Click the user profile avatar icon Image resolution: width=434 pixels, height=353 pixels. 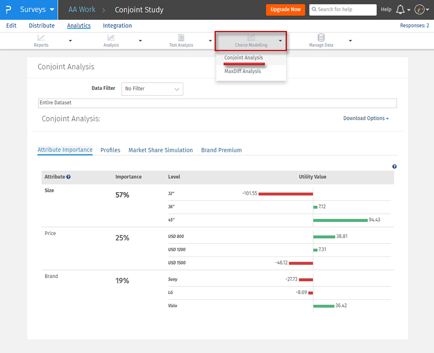pyautogui.click(x=420, y=10)
